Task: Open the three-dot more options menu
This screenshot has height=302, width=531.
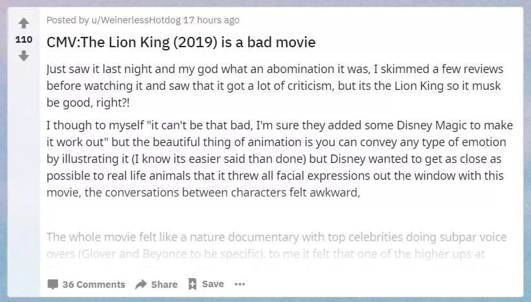Action: [240, 284]
